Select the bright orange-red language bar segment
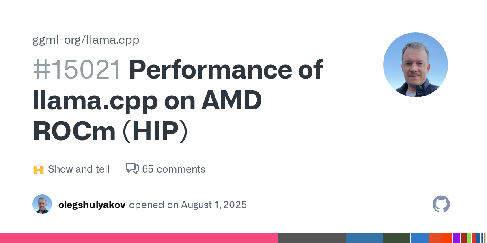The height and width of the screenshot is (243, 487). pos(447,238)
